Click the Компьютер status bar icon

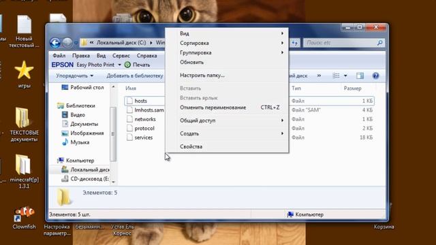point(291,214)
